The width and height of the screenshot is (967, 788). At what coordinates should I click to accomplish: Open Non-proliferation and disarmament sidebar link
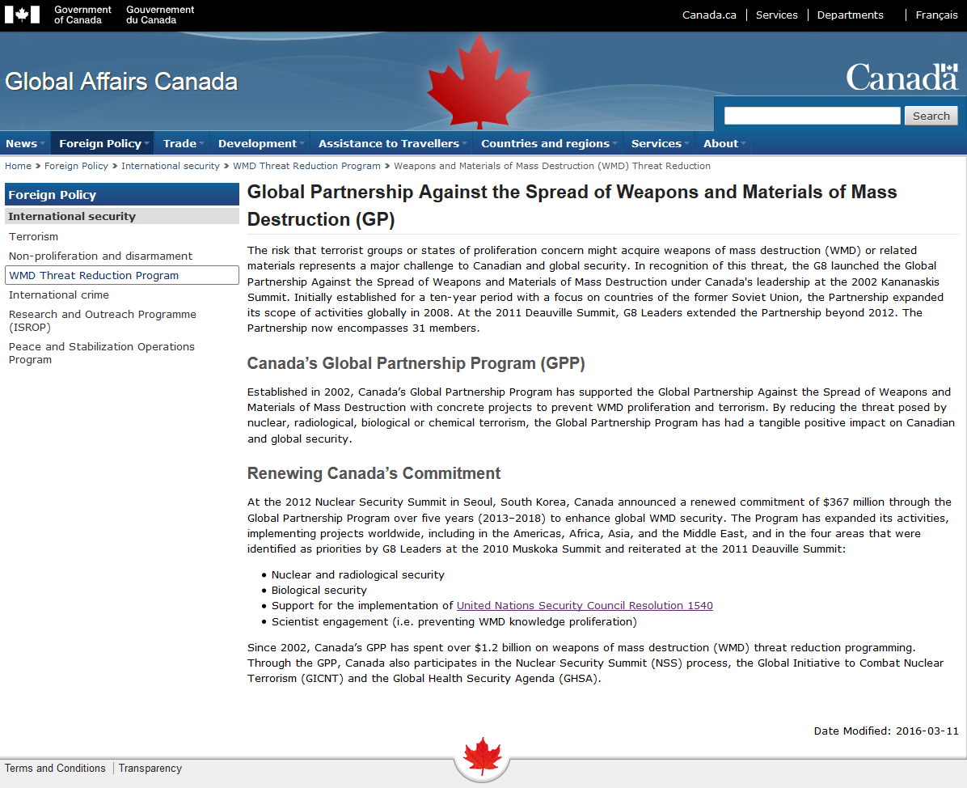[x=100, y=256]
